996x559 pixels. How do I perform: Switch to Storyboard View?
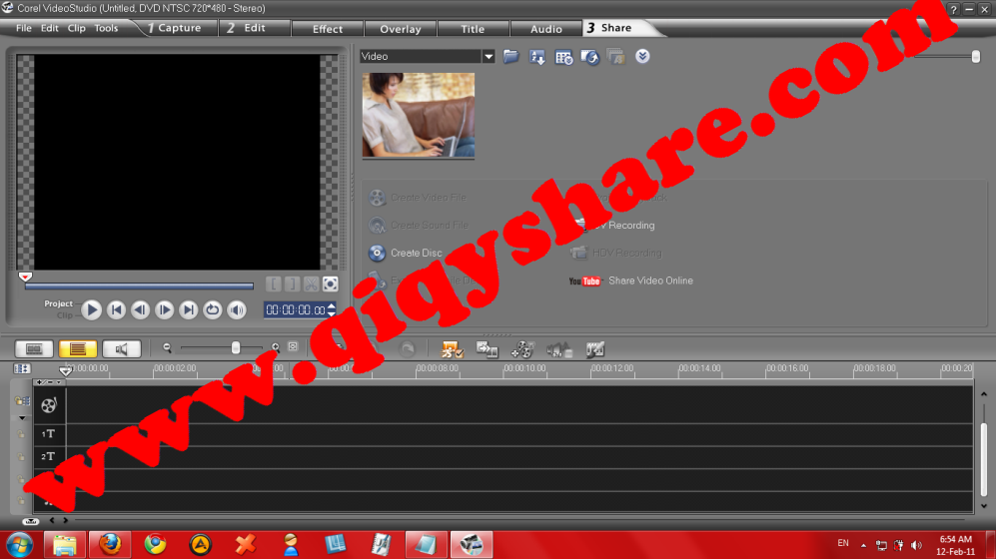34,349
